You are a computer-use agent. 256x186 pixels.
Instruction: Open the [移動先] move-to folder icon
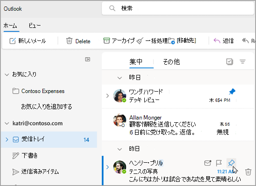coord(171,41)
